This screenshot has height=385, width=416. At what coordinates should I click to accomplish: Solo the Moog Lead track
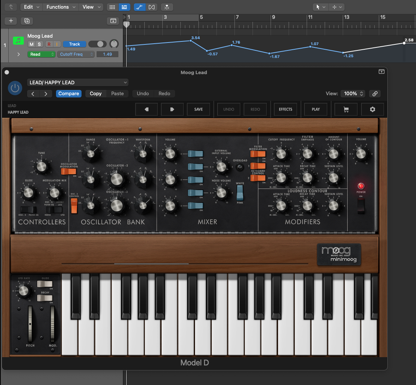point(39,44)
